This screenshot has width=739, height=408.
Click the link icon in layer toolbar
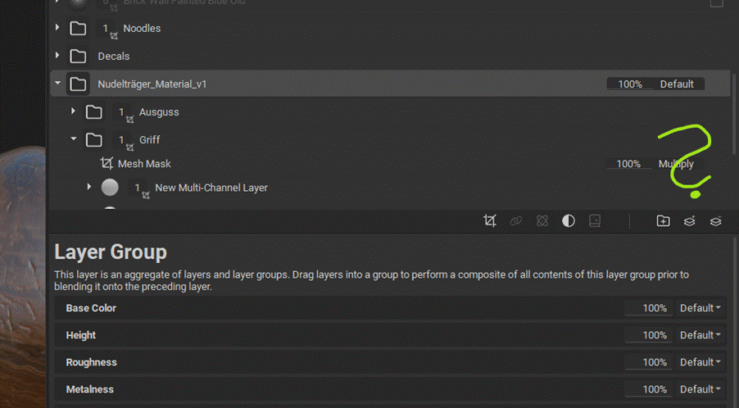516,221
